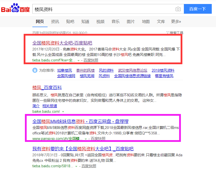Viewport: 216px width, 170px height.
Task: Click the tieba.baidu.com/f?kw green URL
Action: pyautogui.click(x=54, y=60)
